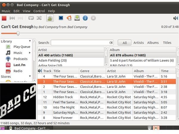179x134 pixels.
Task: Select All 400 artists (11685)
Action: [71, 55]
